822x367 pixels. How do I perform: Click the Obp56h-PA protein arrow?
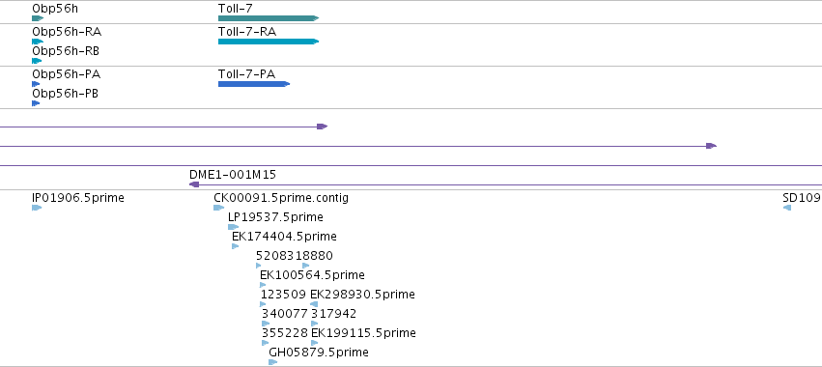[x=36, y=84]
